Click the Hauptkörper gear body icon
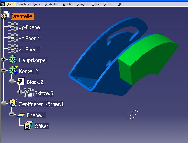 click(x=13, y=59)
